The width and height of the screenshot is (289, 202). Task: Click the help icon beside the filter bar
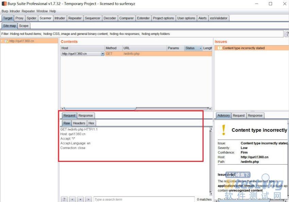click(x=287, y=34)
